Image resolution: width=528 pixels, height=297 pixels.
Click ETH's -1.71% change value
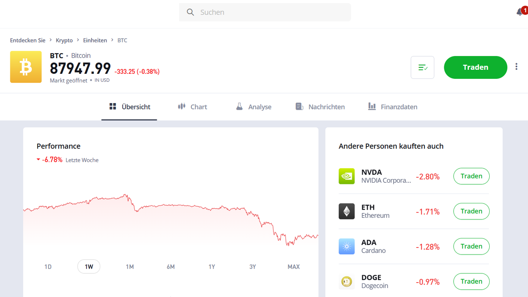coord(428,212)
